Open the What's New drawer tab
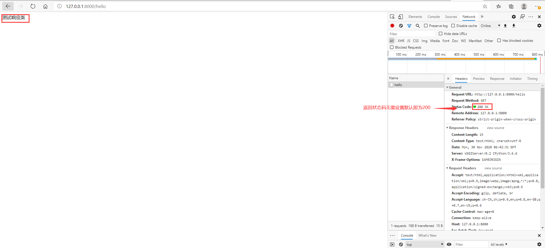Image resolution: width=545 pixels, height=248 pixels. click(x=427, y=236)
